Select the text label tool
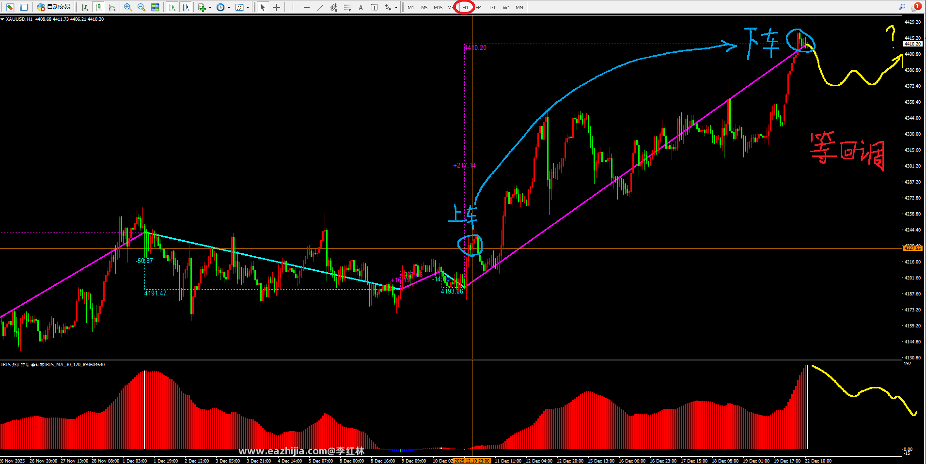The height and width of the screenshot is (464, 926). tap(374, 7)
